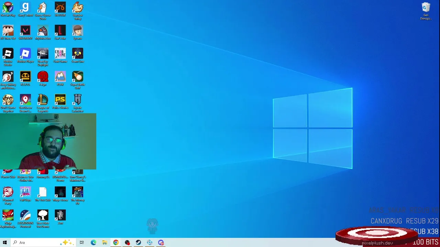This screenshot has width=440, height=247.
Task: Open the OBS Studio taskbar icon
Action: click(127, 243)
